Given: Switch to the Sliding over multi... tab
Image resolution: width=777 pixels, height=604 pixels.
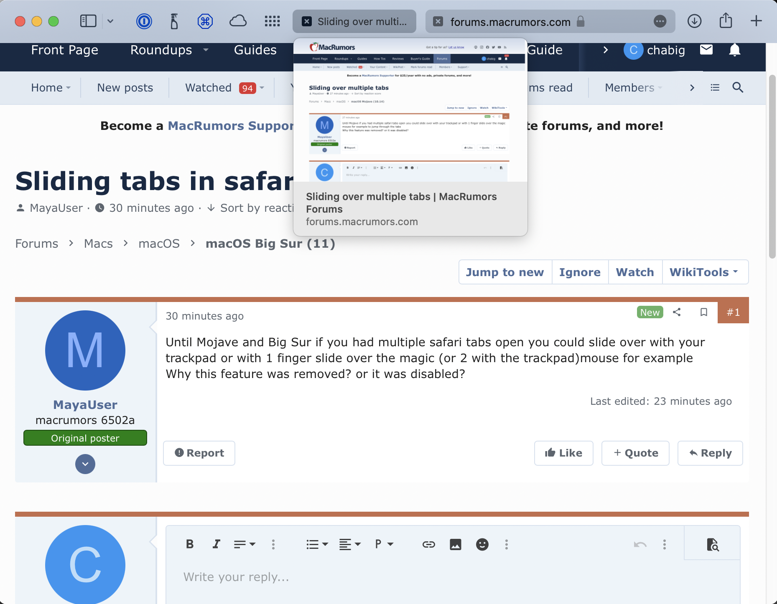Looking at the screenshot, I should [x=354, y=21].
